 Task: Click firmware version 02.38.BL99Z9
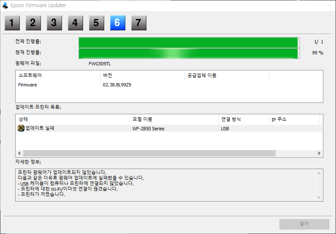117,85
